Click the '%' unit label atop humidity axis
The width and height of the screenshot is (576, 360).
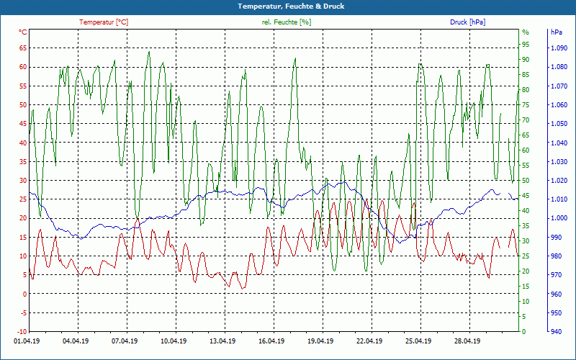tap(526, 32)
